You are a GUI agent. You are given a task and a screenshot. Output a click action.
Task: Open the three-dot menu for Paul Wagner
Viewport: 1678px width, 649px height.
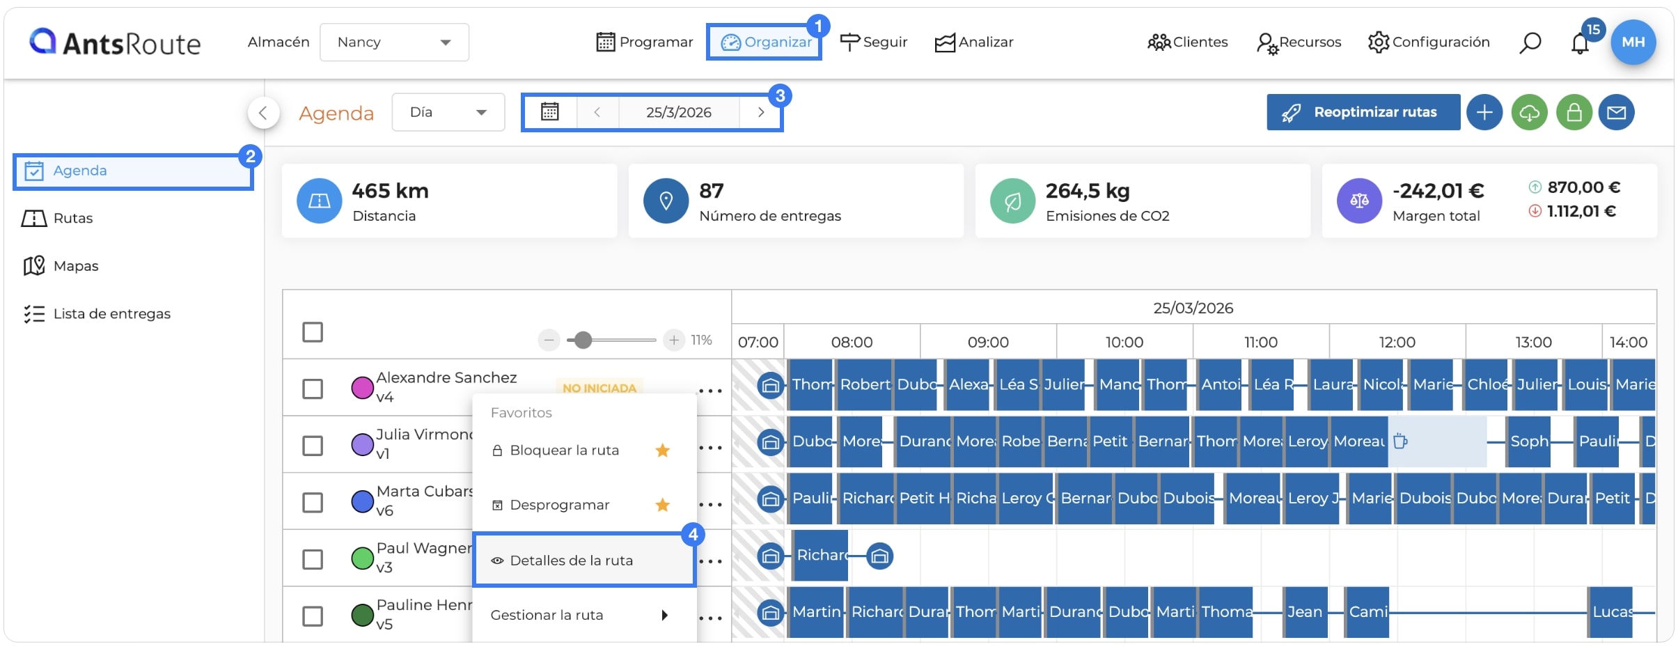coord(710,561)
